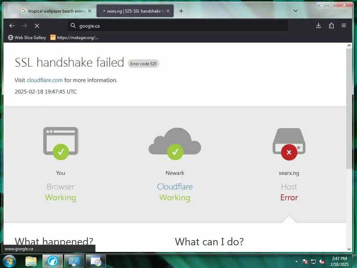Click the Waterfox browser taskbar button

[x=53, y=261]
